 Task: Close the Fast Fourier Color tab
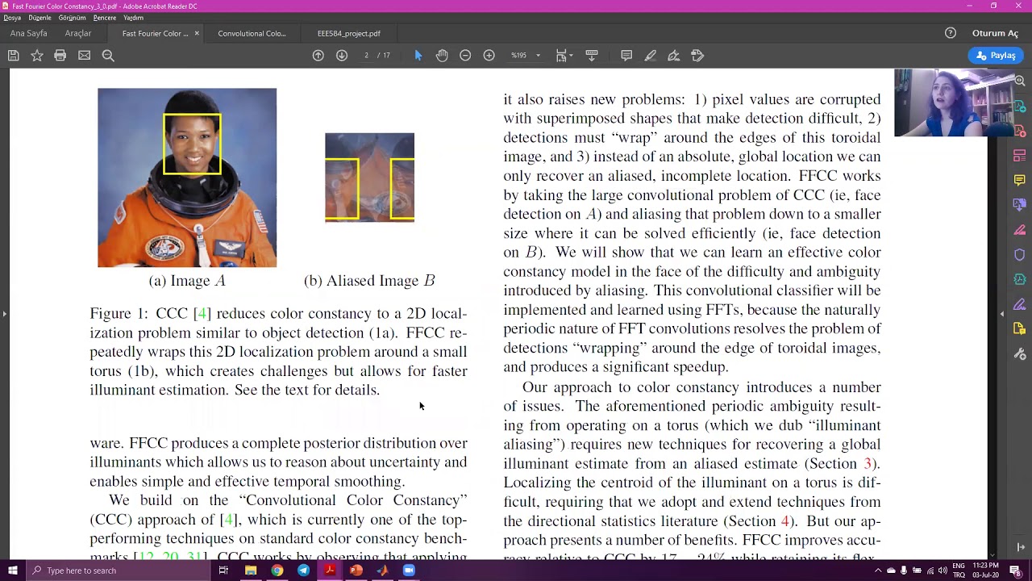tap(197, 33)
